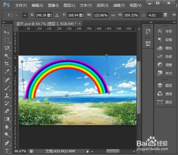Screen dimensions: 178x155
Task: Select the Clone Stamp tool
Action: tap(7, 95)
